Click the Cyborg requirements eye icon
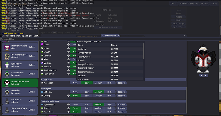 [68, 96]
